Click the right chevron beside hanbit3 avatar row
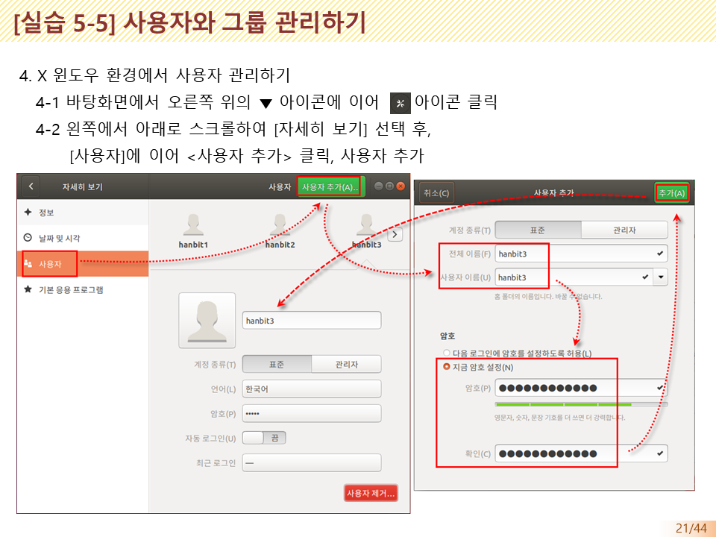 [395, 234]
